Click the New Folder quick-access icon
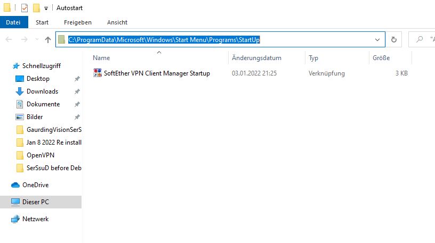This screenshot has height=243, width=435. coord(36,8)
